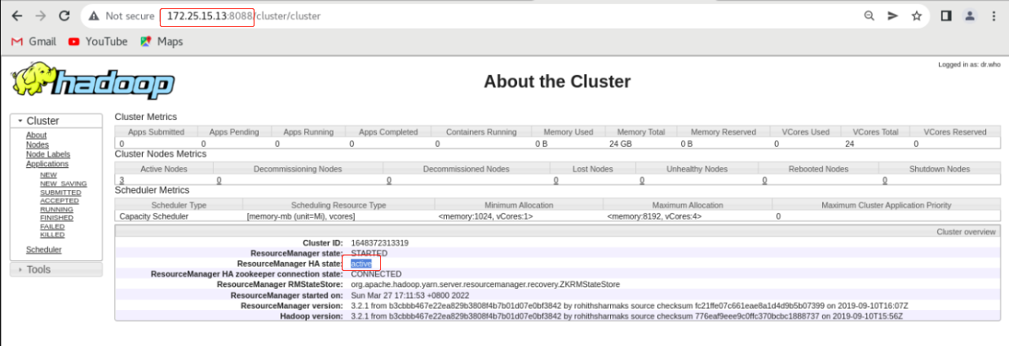Click the VCores Total column header

pos(875,132)
